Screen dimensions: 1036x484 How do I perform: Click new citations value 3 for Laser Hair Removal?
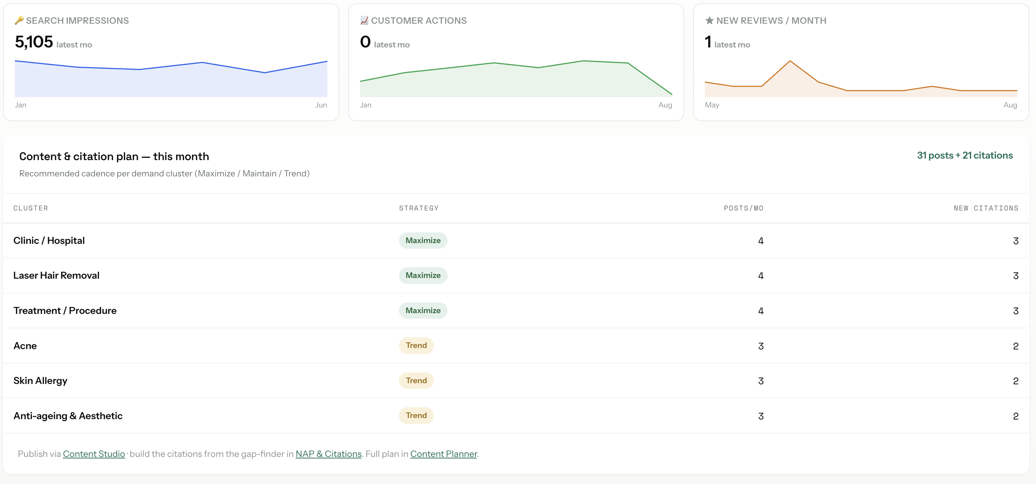coord(1016,276)
